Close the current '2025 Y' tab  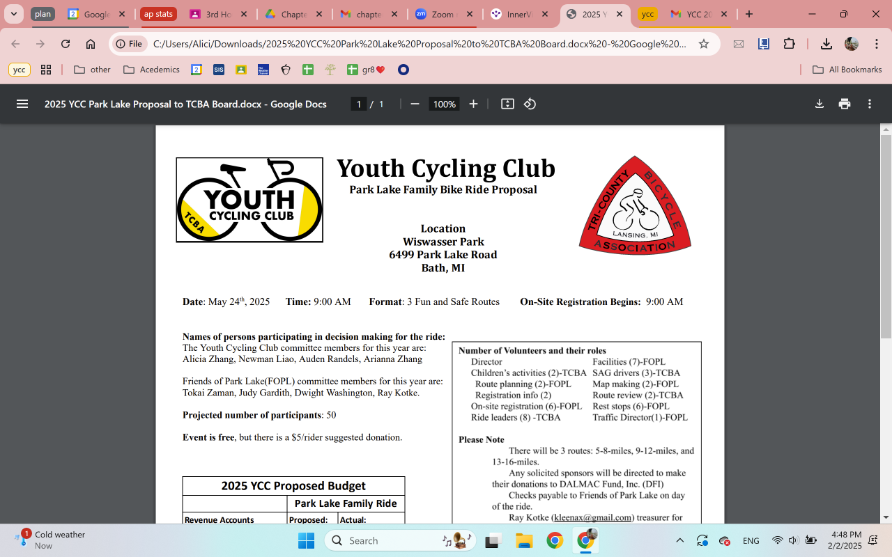(620, 14)
